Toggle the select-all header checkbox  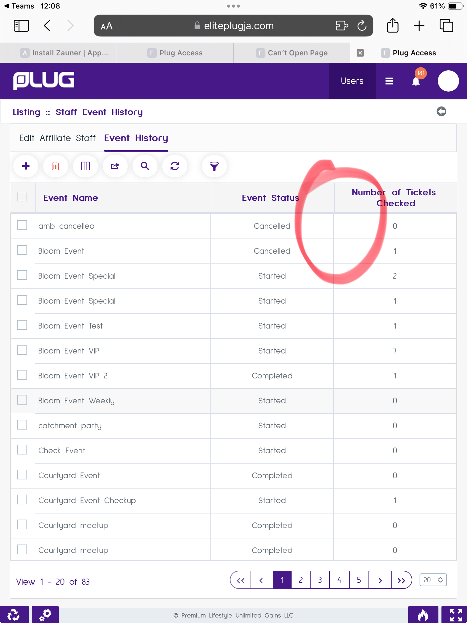22,197
